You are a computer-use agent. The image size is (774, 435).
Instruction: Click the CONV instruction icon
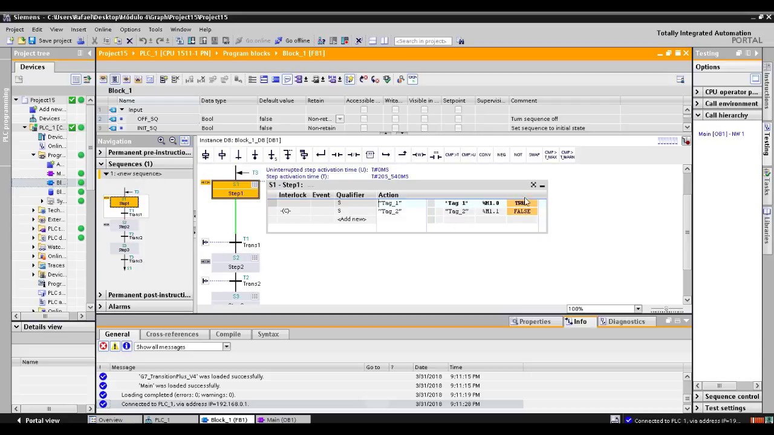(x=485, y=155)
